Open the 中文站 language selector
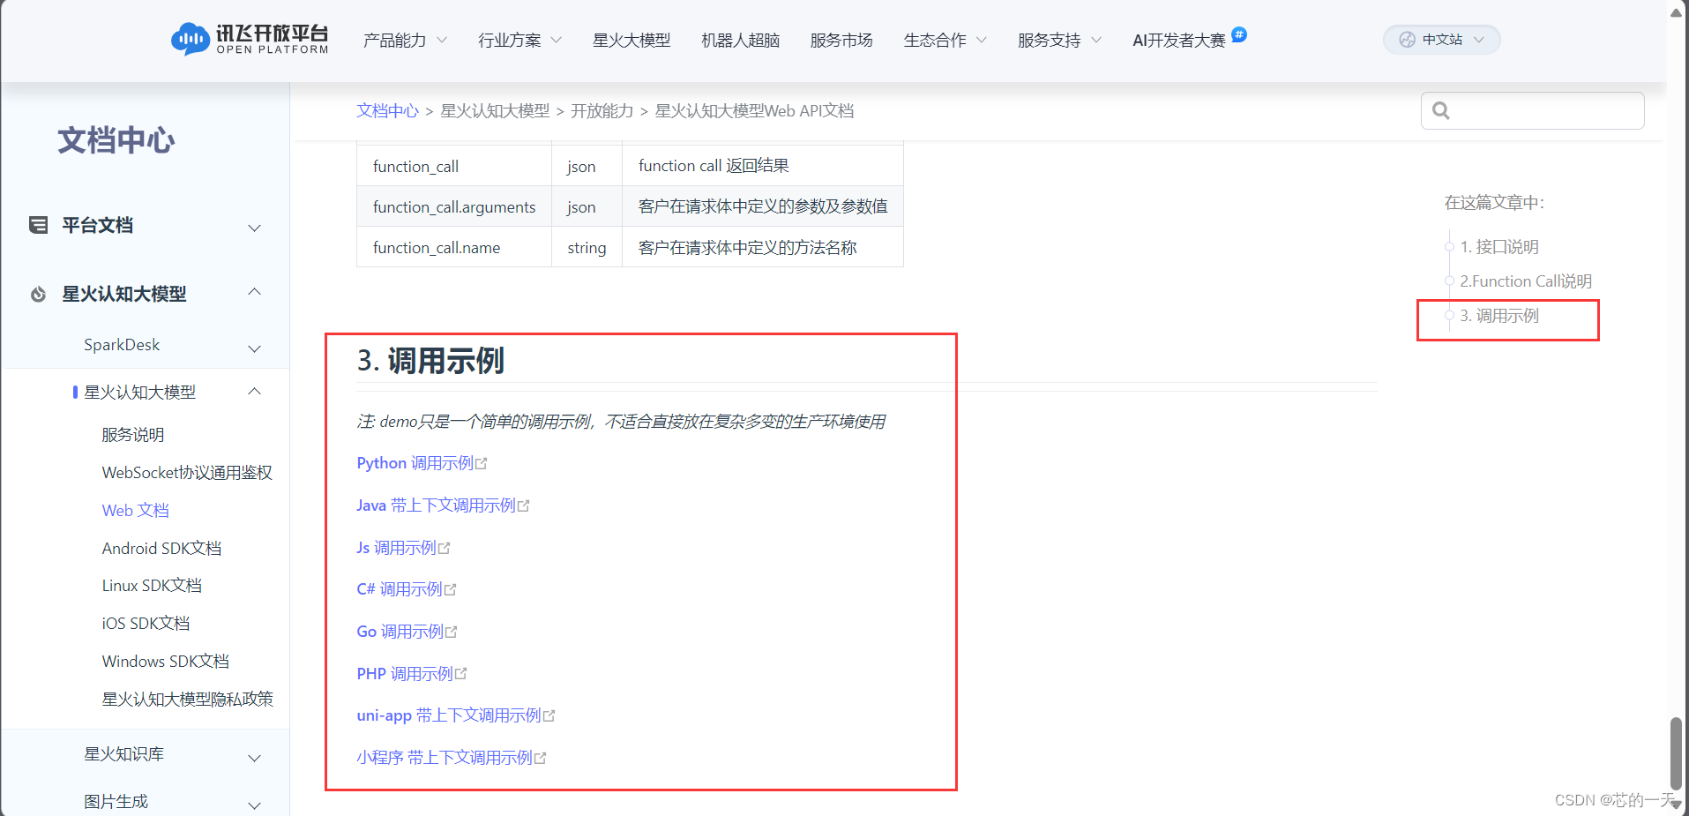The height and width of the screenshot is (816, 1689). (1442, 40)
